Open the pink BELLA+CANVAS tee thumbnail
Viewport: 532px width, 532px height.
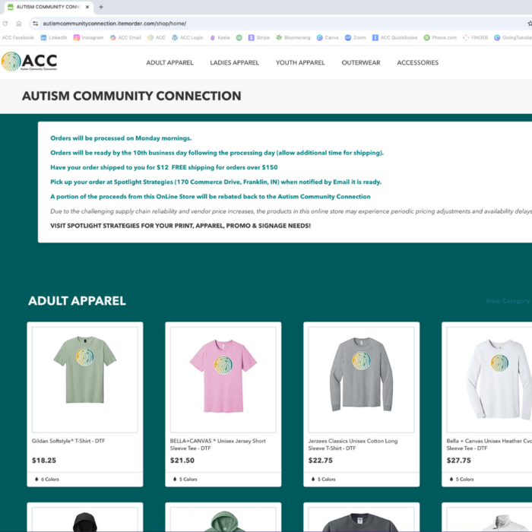[223, 380]
